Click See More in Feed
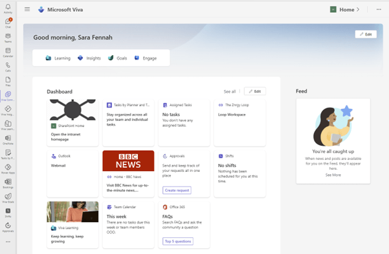Image resolution: width=389 pixels, height=254 pixels. [333, 175]
